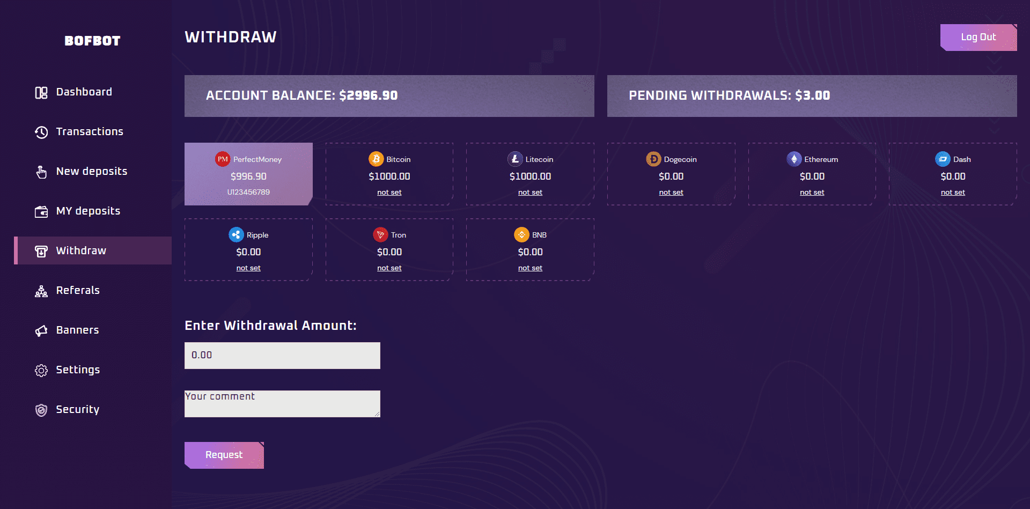This screenshot has height=509, width=1030.
Task: Click the New deposits hand icon
Action: point(41,172)
